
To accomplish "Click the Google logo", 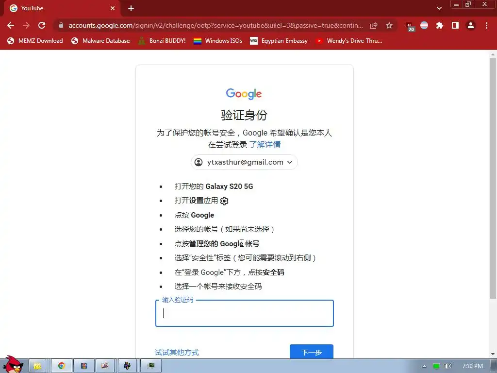I will (x=244, y=94).
